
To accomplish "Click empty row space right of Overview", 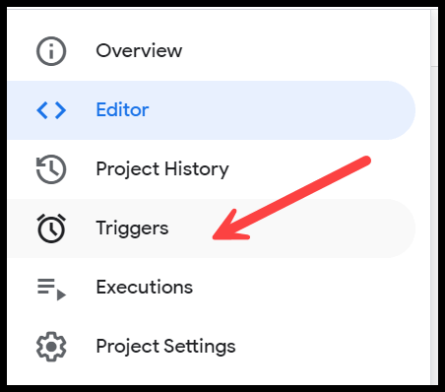I will [x=295, y=51].
